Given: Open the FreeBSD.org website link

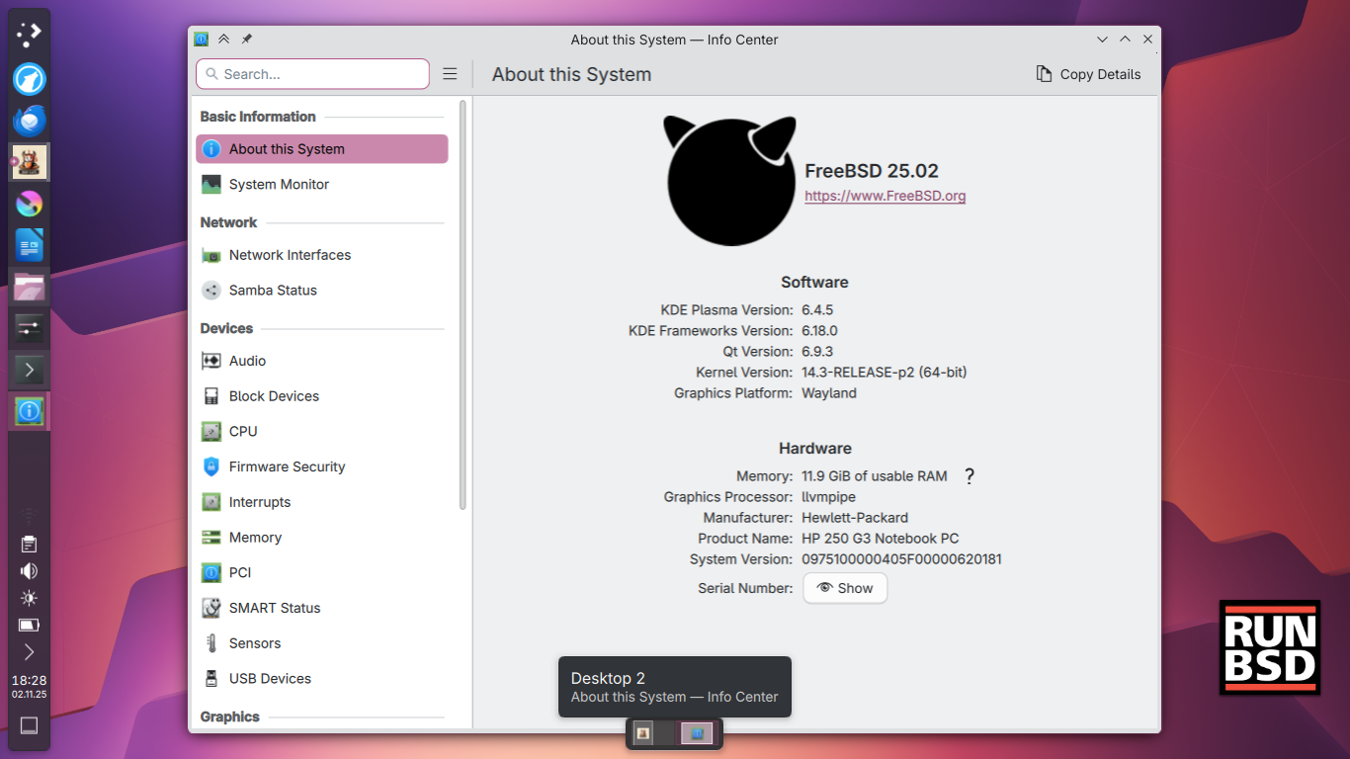Looking at the screenshot, I should 885,196.
